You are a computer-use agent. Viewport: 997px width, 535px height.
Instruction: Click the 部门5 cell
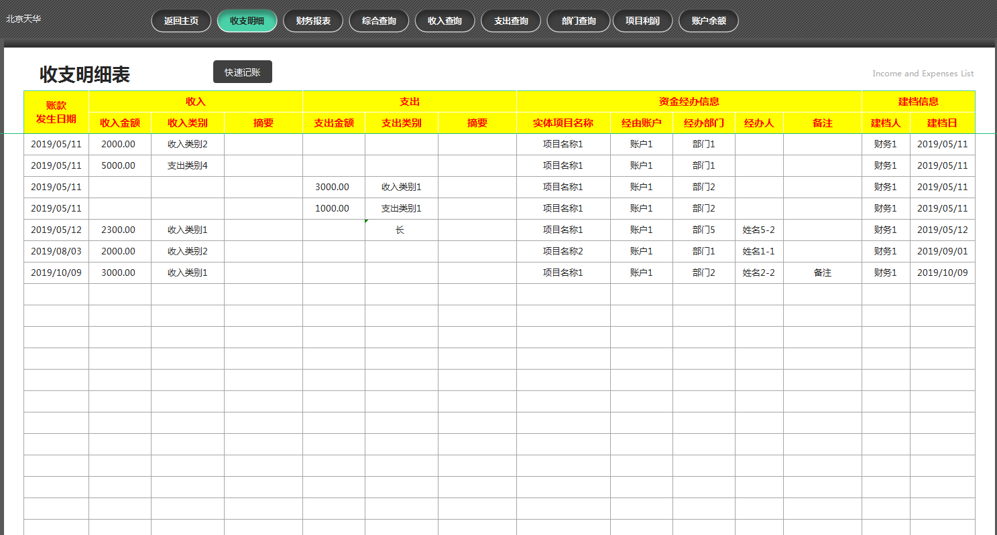(x=704, y=230)
